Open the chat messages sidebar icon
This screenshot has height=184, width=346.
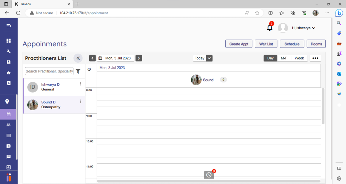9,157
